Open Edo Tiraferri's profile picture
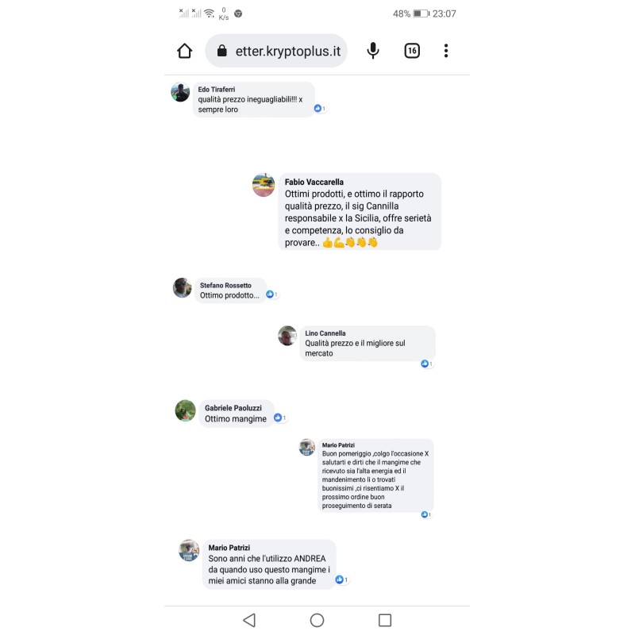The image size is (635, 635). (180, 92)
